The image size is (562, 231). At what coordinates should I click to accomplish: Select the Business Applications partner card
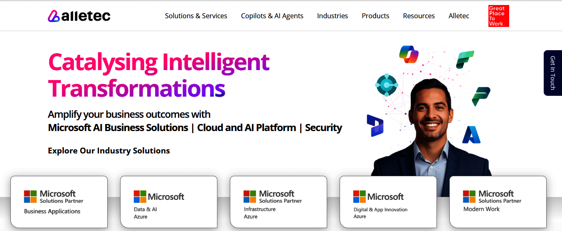point(59,202)
